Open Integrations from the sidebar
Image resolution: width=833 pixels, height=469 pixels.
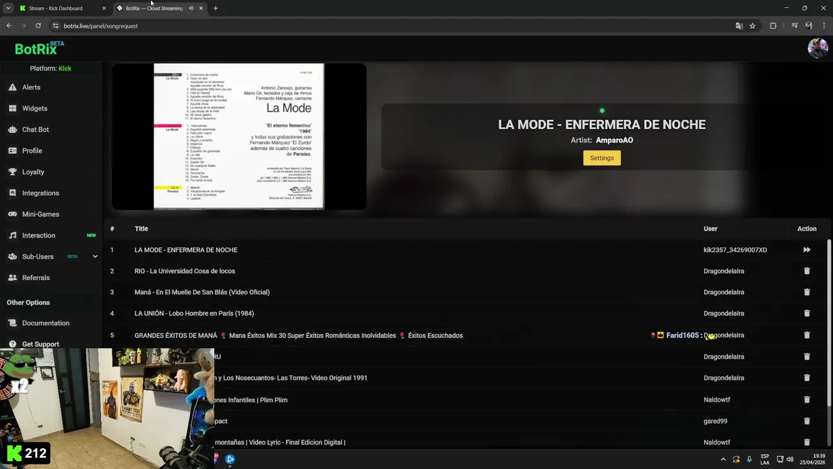tap(40, 193)
